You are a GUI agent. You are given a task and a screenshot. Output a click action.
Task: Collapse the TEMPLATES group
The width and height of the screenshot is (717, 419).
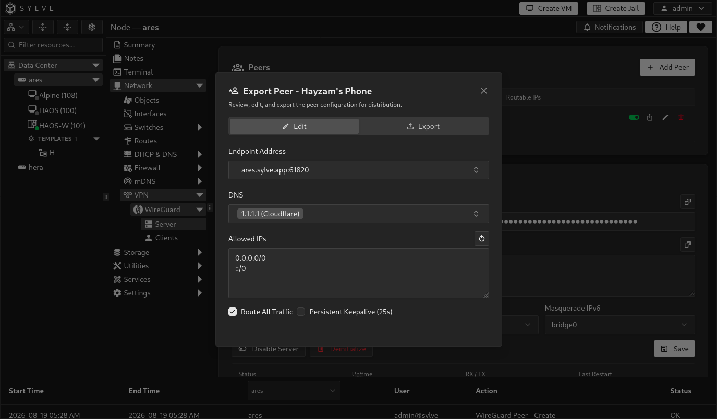[x=96, y=139]
